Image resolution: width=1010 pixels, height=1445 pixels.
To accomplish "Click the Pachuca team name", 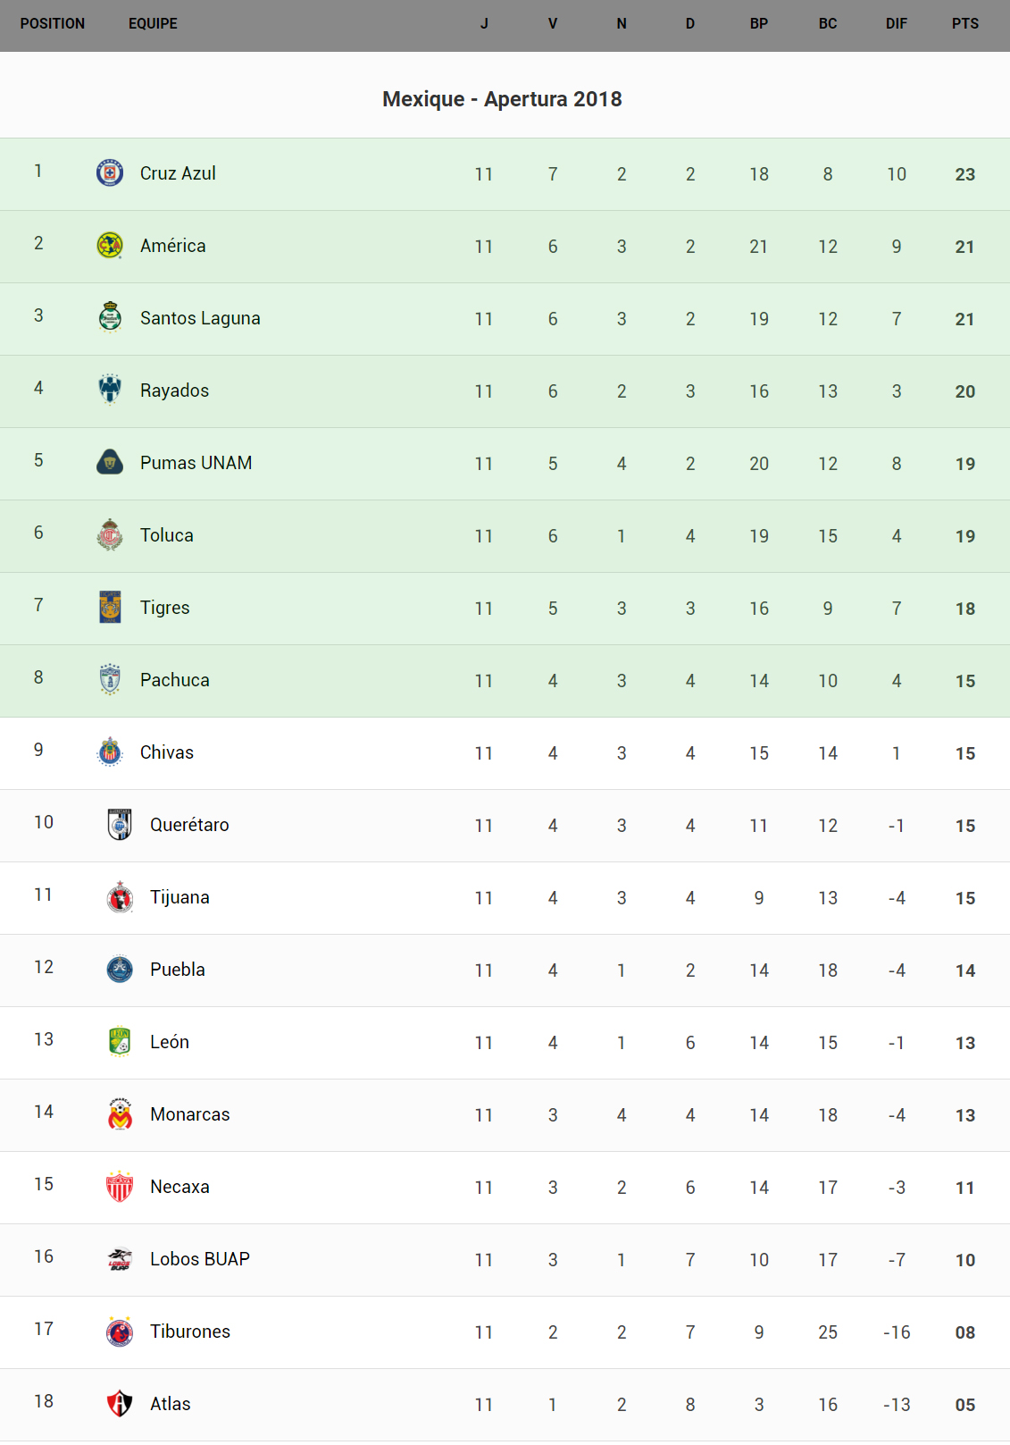I will 175,680.
